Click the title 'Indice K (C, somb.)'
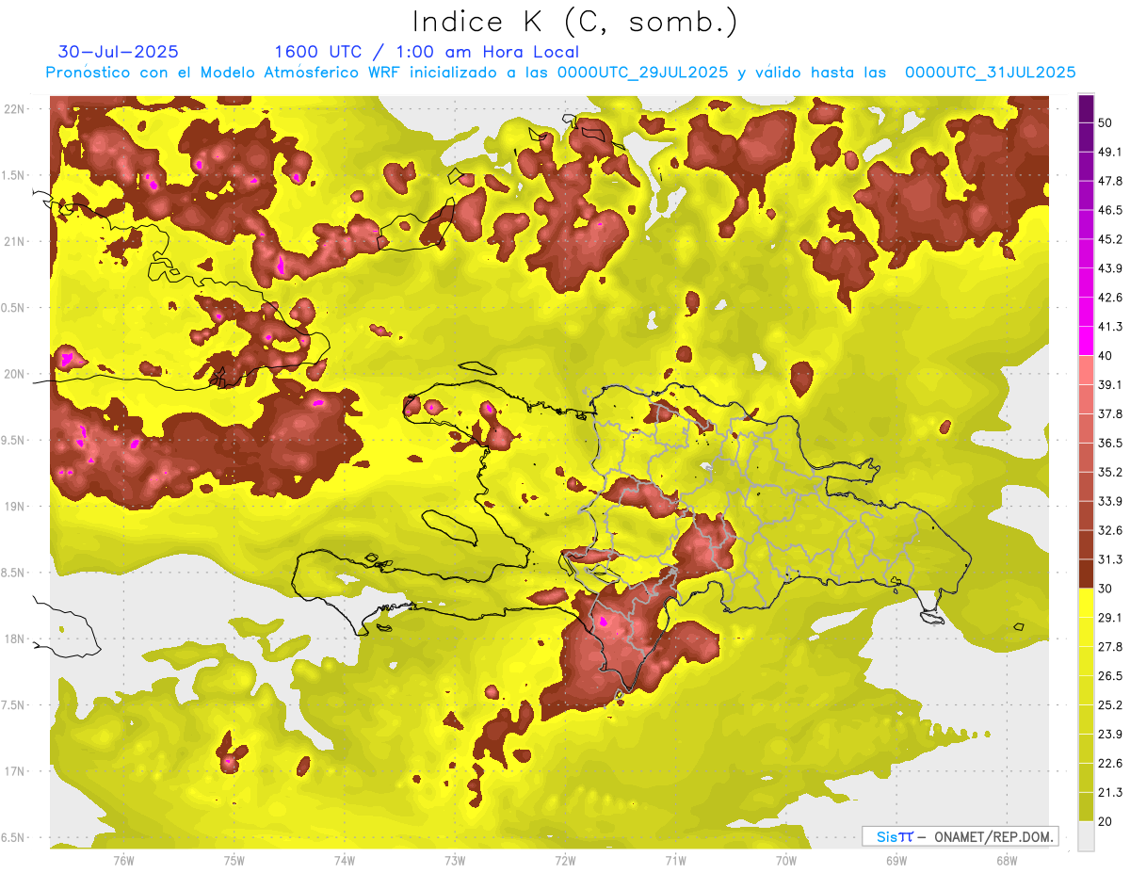Image resolution: width=1130 pixels, height=873 pixels. click(x=575, y=22)
